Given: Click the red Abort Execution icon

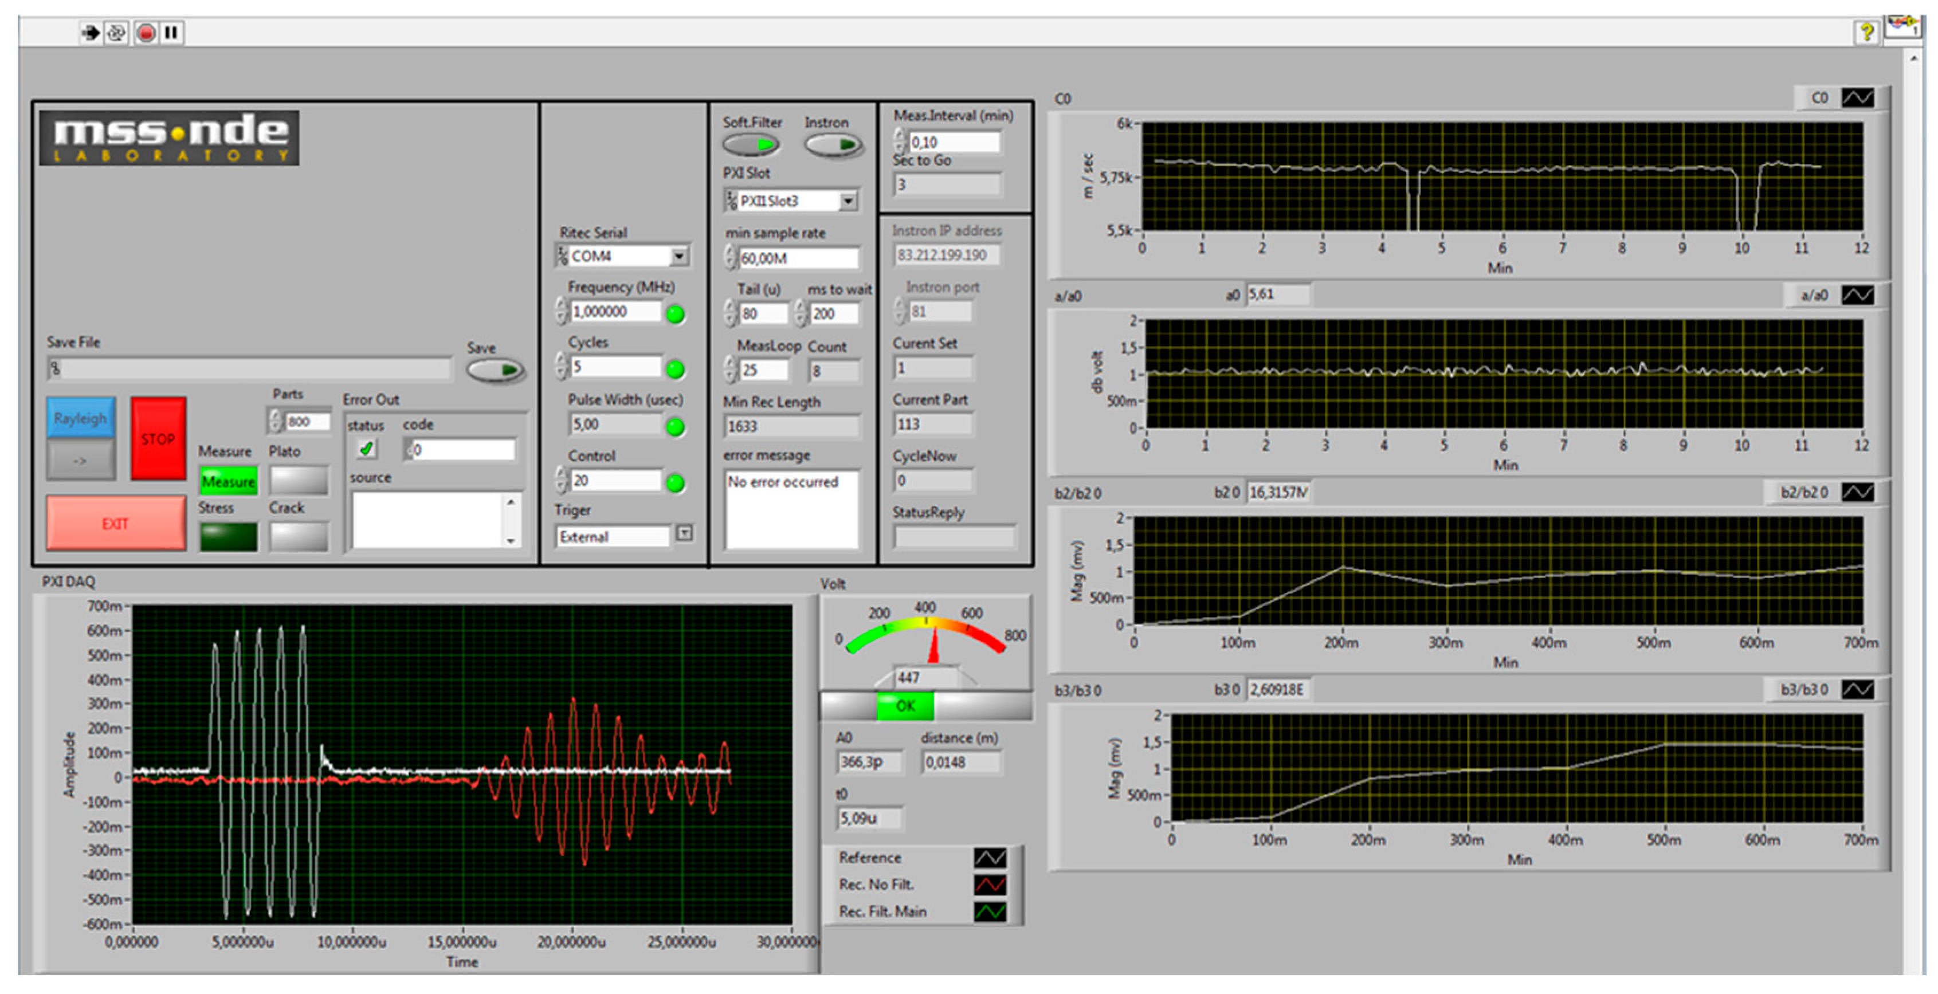Looking at the screenshot, I should click(x=146, y=32).
